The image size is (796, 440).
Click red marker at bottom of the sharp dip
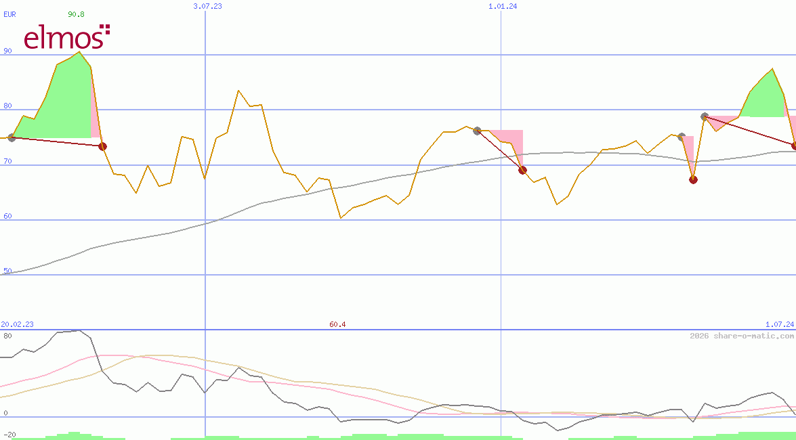coord(693,179)
